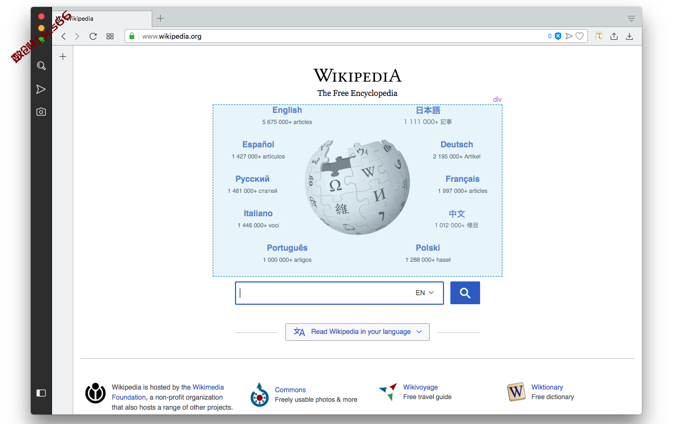679x424 pixels.
Task: Go forward with the forward arrow
Action: (x=77, y=37)
